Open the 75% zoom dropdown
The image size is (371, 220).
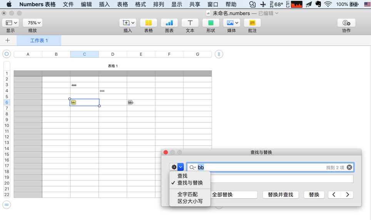[x=33, y=23]
